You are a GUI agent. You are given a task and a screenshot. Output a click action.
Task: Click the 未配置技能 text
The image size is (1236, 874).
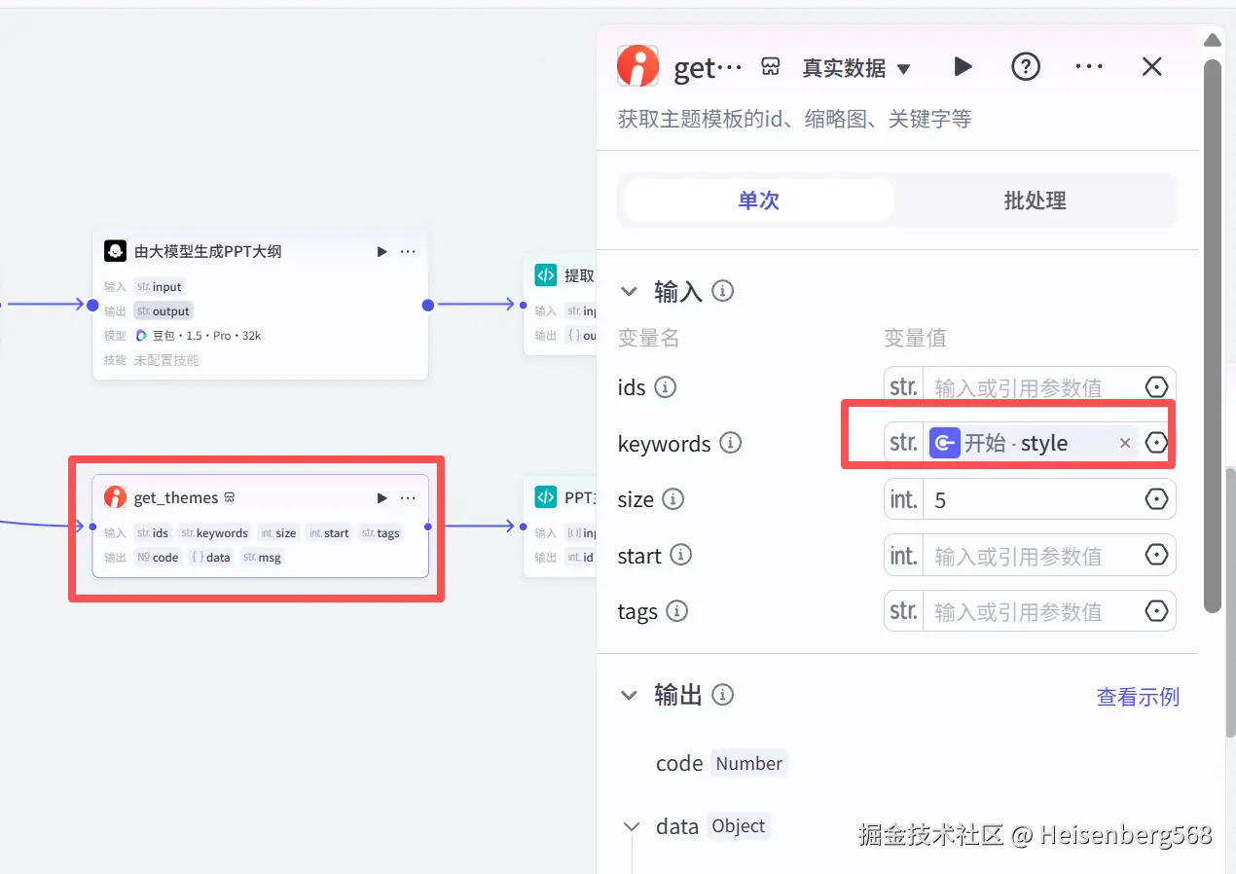(166, 360)
